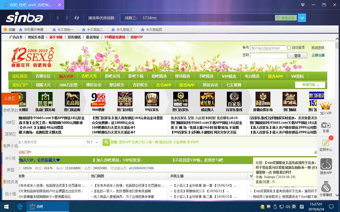Click the volume icon in system tray
This screenshot has width=340, height=212.
(x=288, y=207)
